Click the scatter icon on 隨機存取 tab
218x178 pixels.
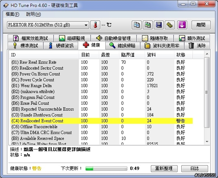coord(145,38)
